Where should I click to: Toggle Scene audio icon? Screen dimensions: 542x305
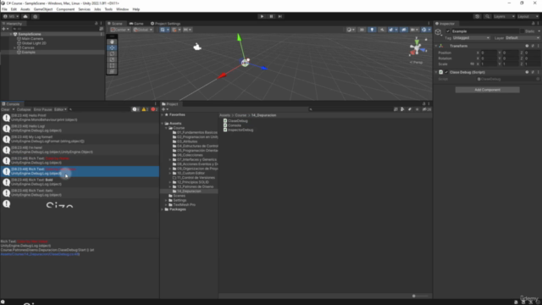(x=382, y=30)
